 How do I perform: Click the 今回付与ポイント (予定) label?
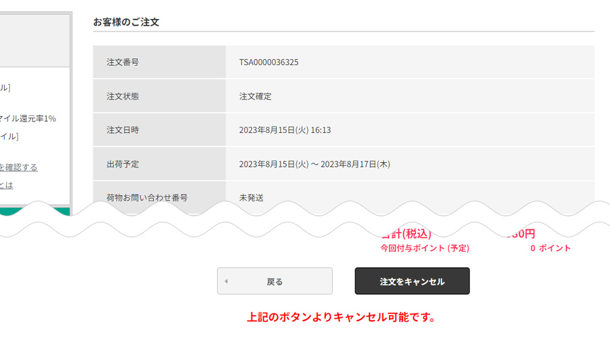425,248
